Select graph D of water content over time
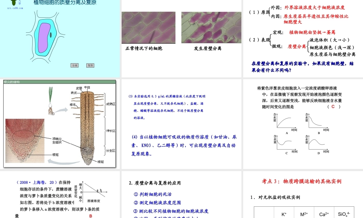The image size is (363, 218). coord(317,145)
